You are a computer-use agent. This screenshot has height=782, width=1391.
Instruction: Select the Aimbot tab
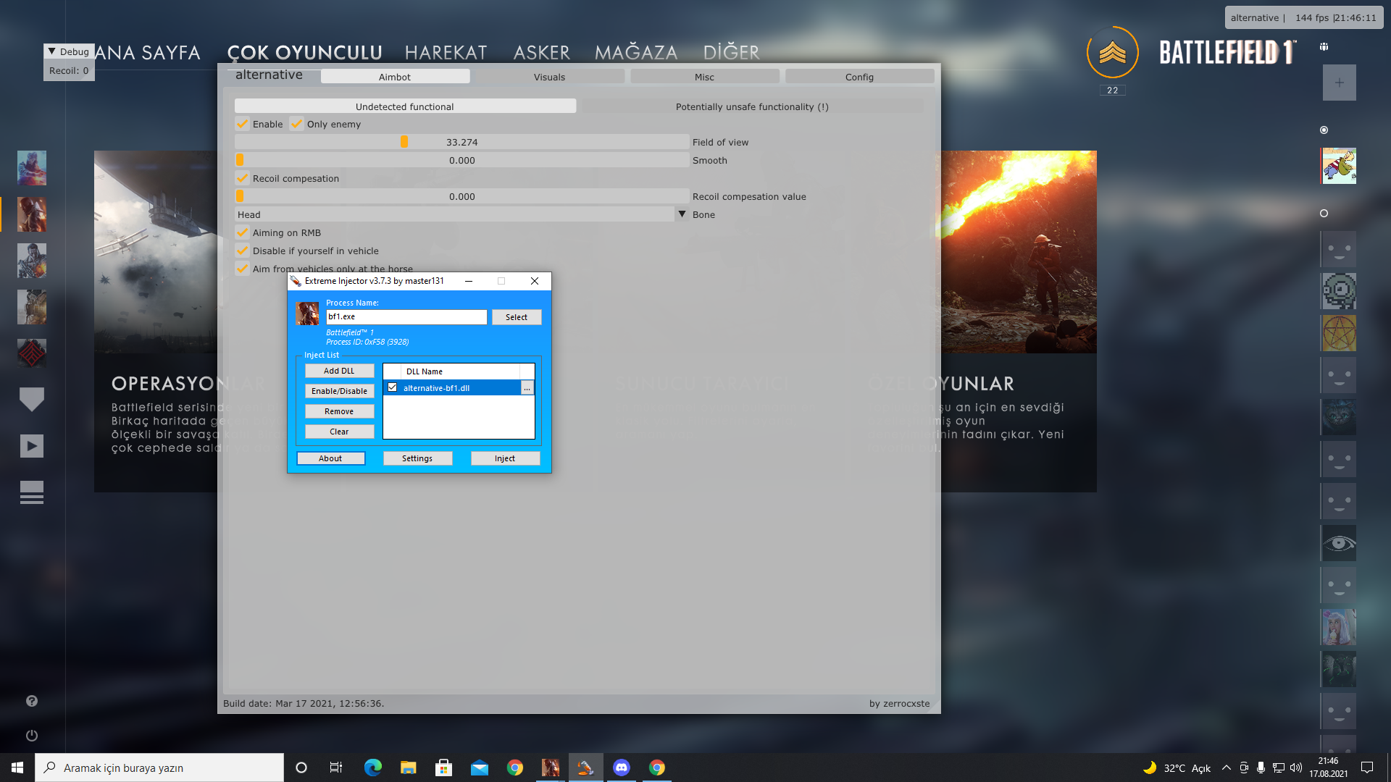pos(395,77)
